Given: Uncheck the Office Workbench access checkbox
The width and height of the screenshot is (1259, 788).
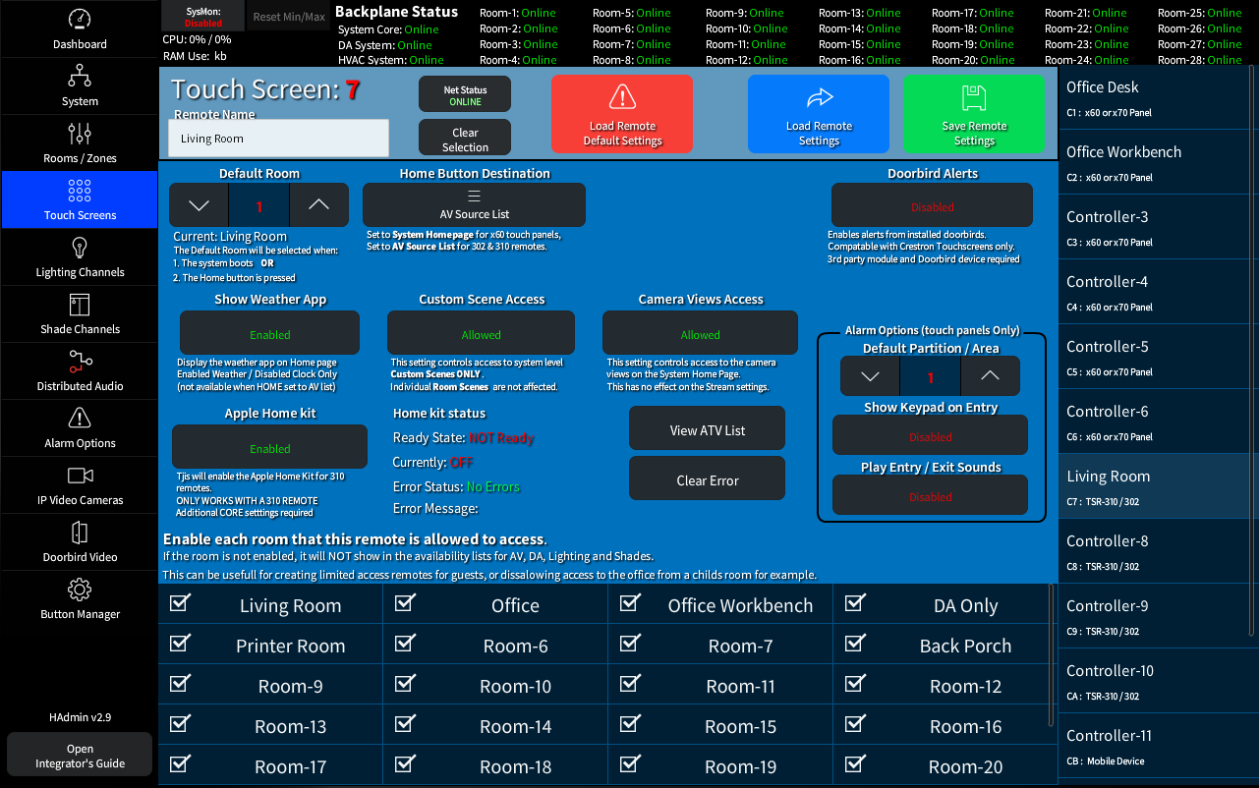Looking at the screenshot, I should [x=630, y=603].
